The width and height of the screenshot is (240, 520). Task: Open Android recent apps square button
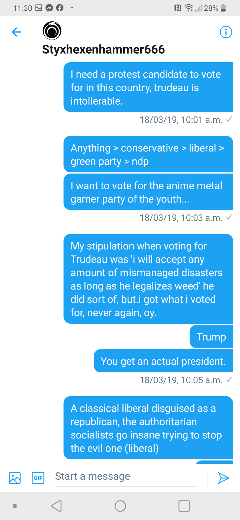click(x=184, y=506)
